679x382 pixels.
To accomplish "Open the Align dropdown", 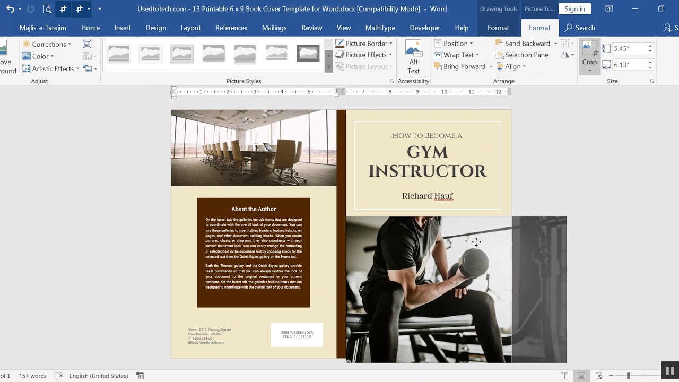I will click(510, 66).
